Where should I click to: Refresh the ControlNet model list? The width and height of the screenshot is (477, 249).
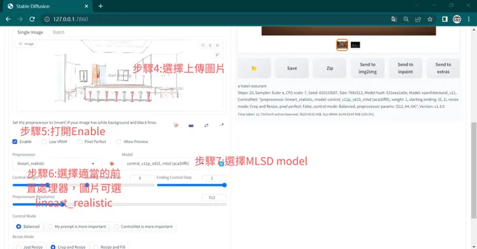[222, 163]
